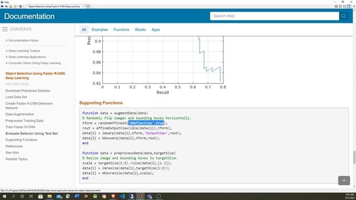The height and width of the screenshot is (200, 356).
Task: Close the Object Detection tab
Action: [x=83, y=6]
